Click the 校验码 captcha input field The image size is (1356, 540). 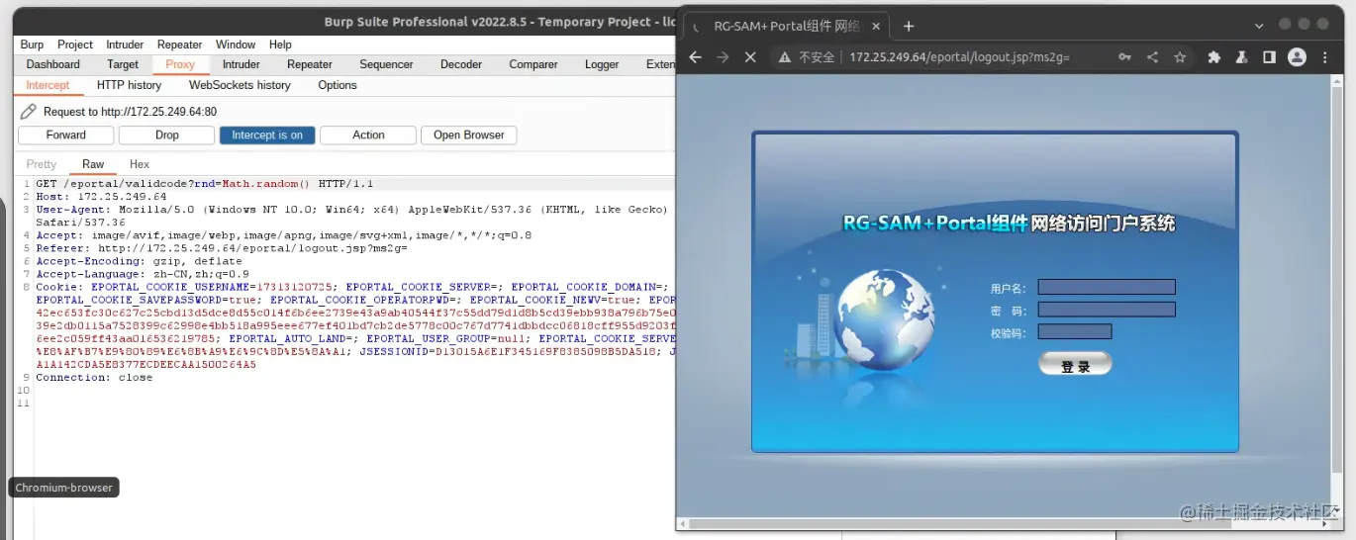[1075, 332]
